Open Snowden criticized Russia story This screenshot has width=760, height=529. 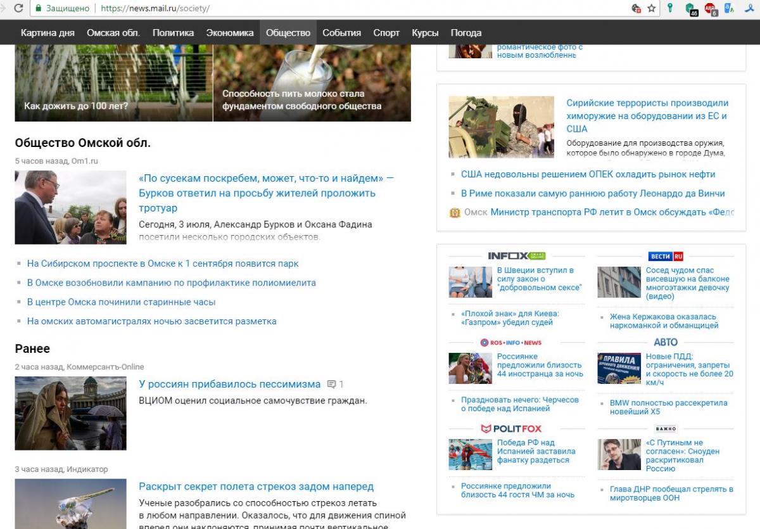(683, 456)
